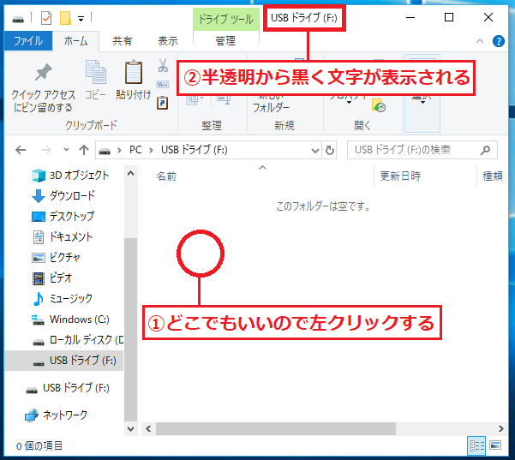This screenshot has height=460, width=515.
Task: Sort by 種類 column header
Action: [x=493, y=176]
